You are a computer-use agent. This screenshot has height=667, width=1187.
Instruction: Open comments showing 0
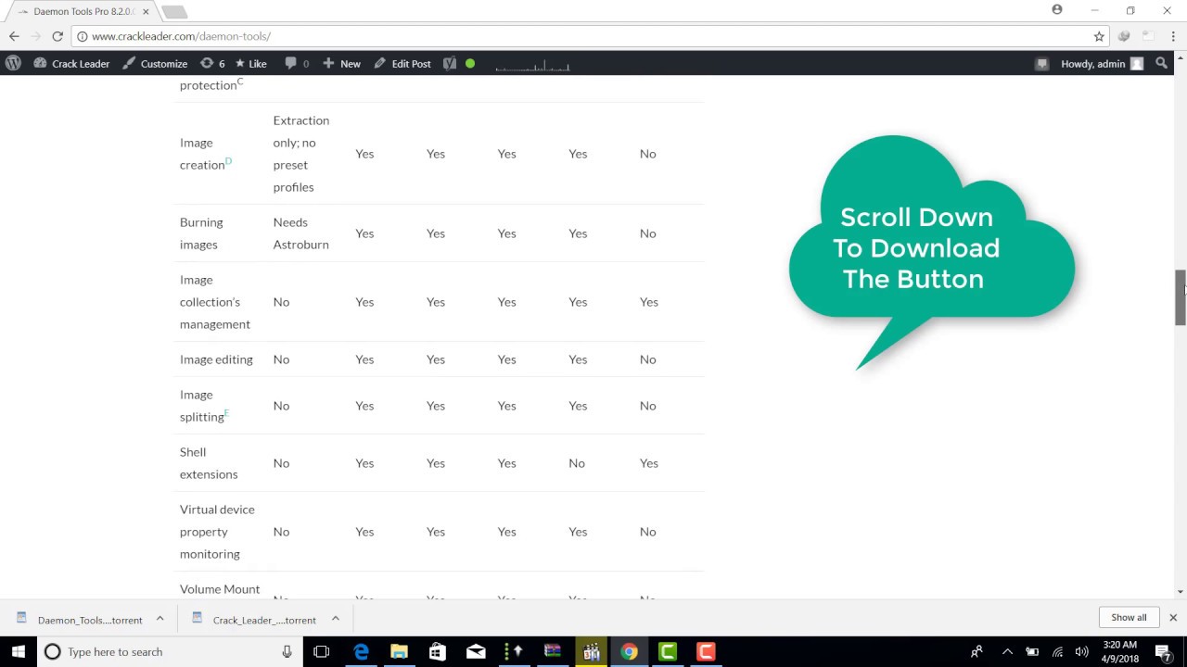pos(297,64)
